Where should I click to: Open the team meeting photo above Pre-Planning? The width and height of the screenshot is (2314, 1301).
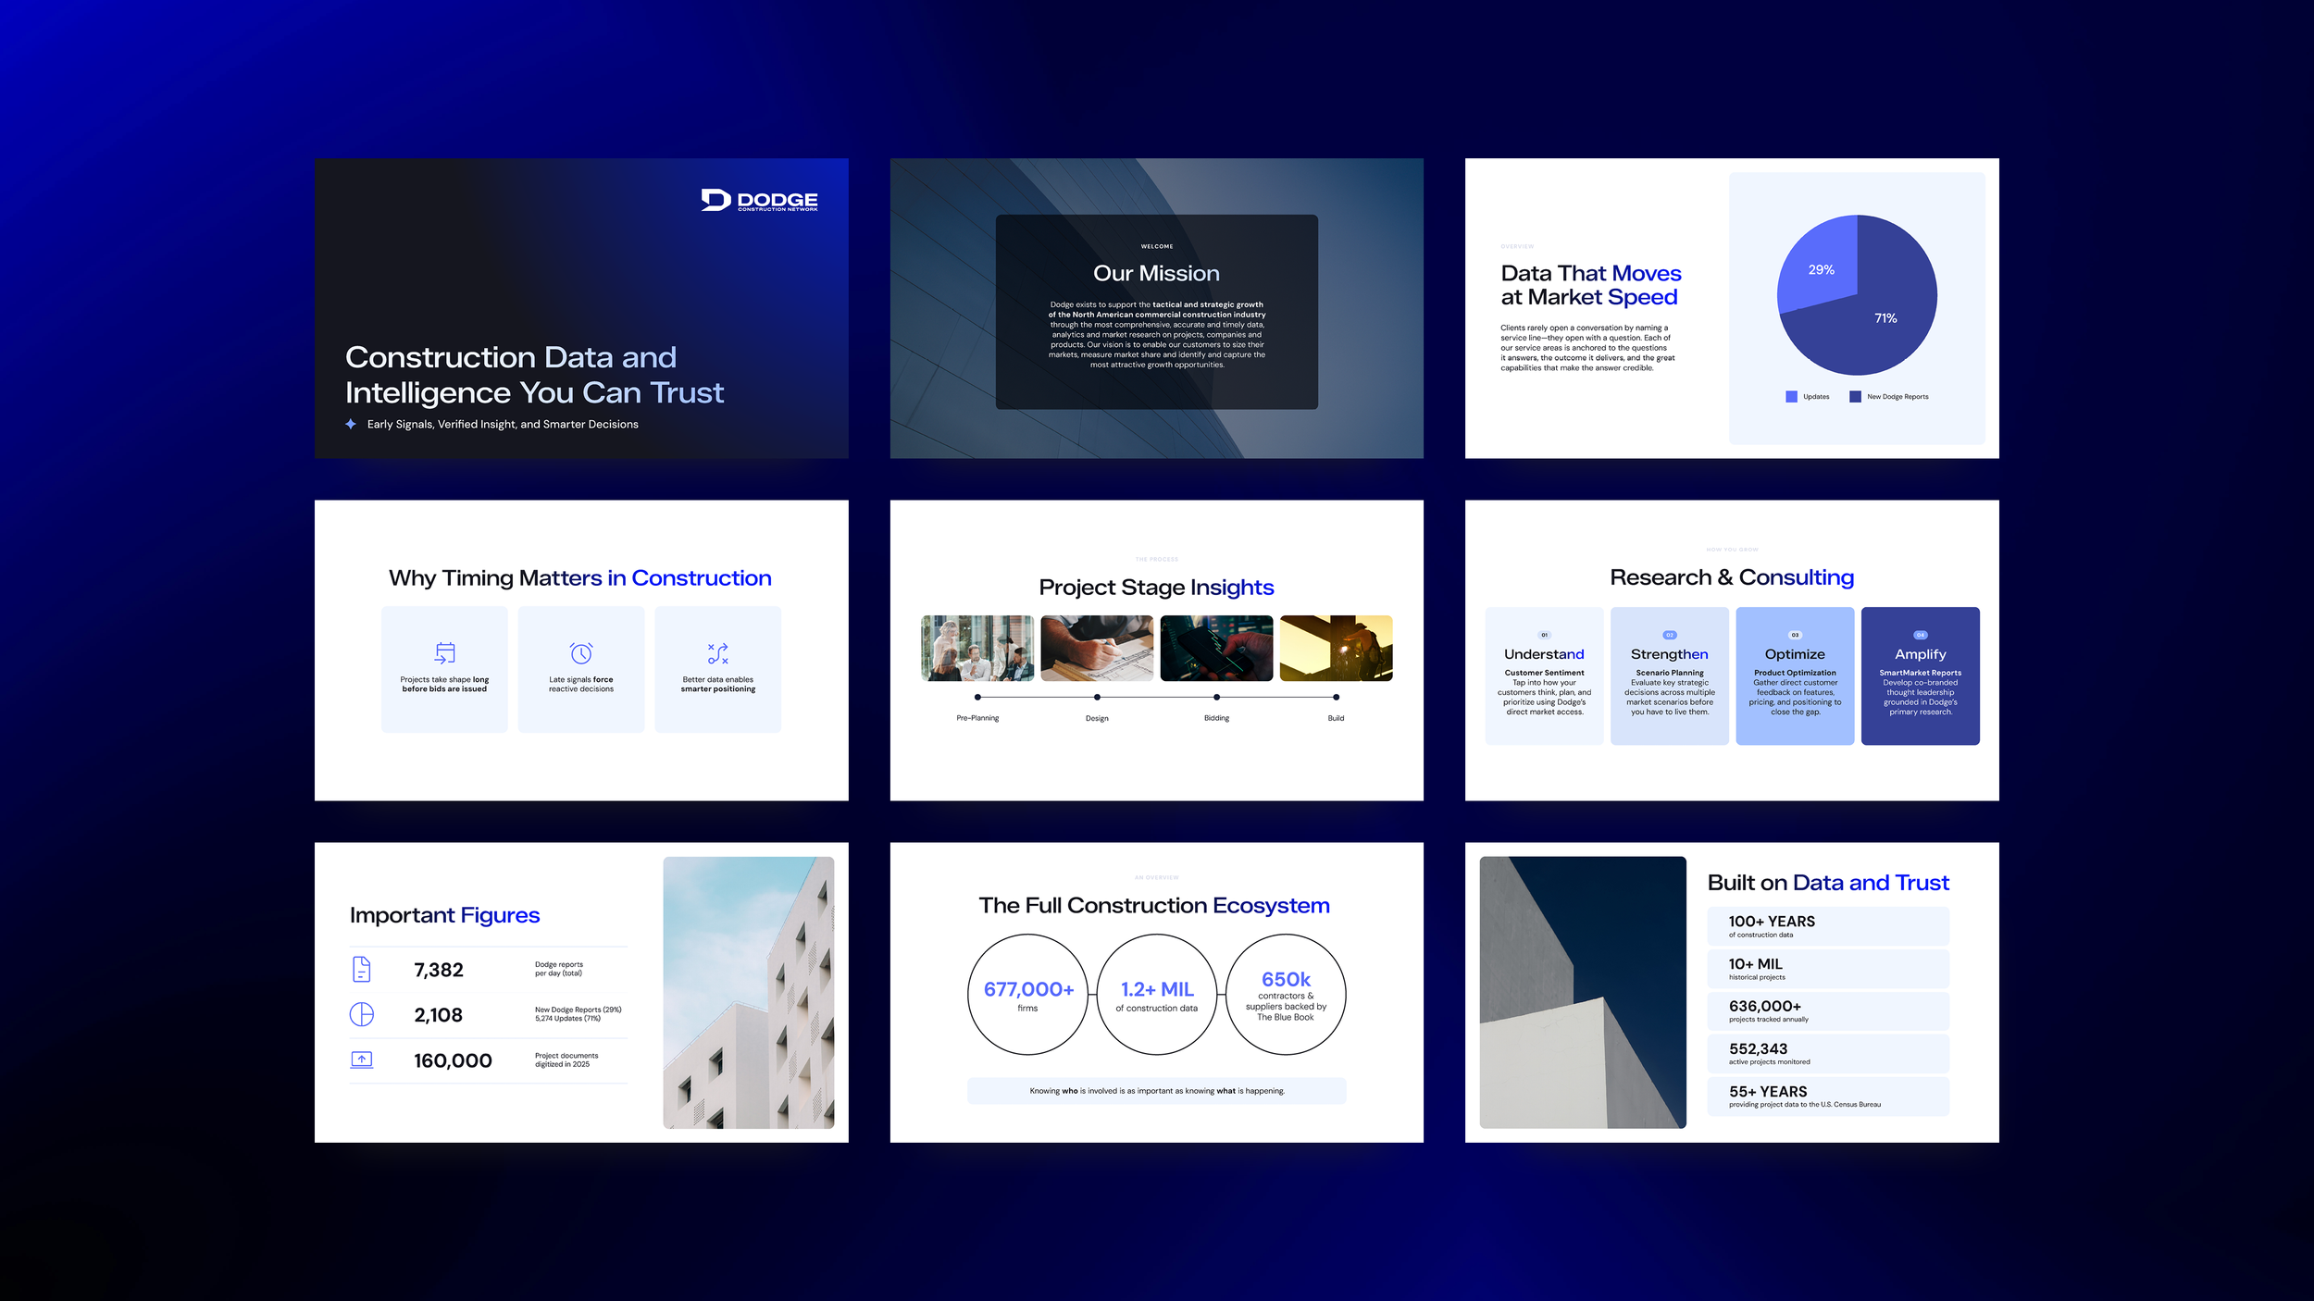click(x=977, y=648)
